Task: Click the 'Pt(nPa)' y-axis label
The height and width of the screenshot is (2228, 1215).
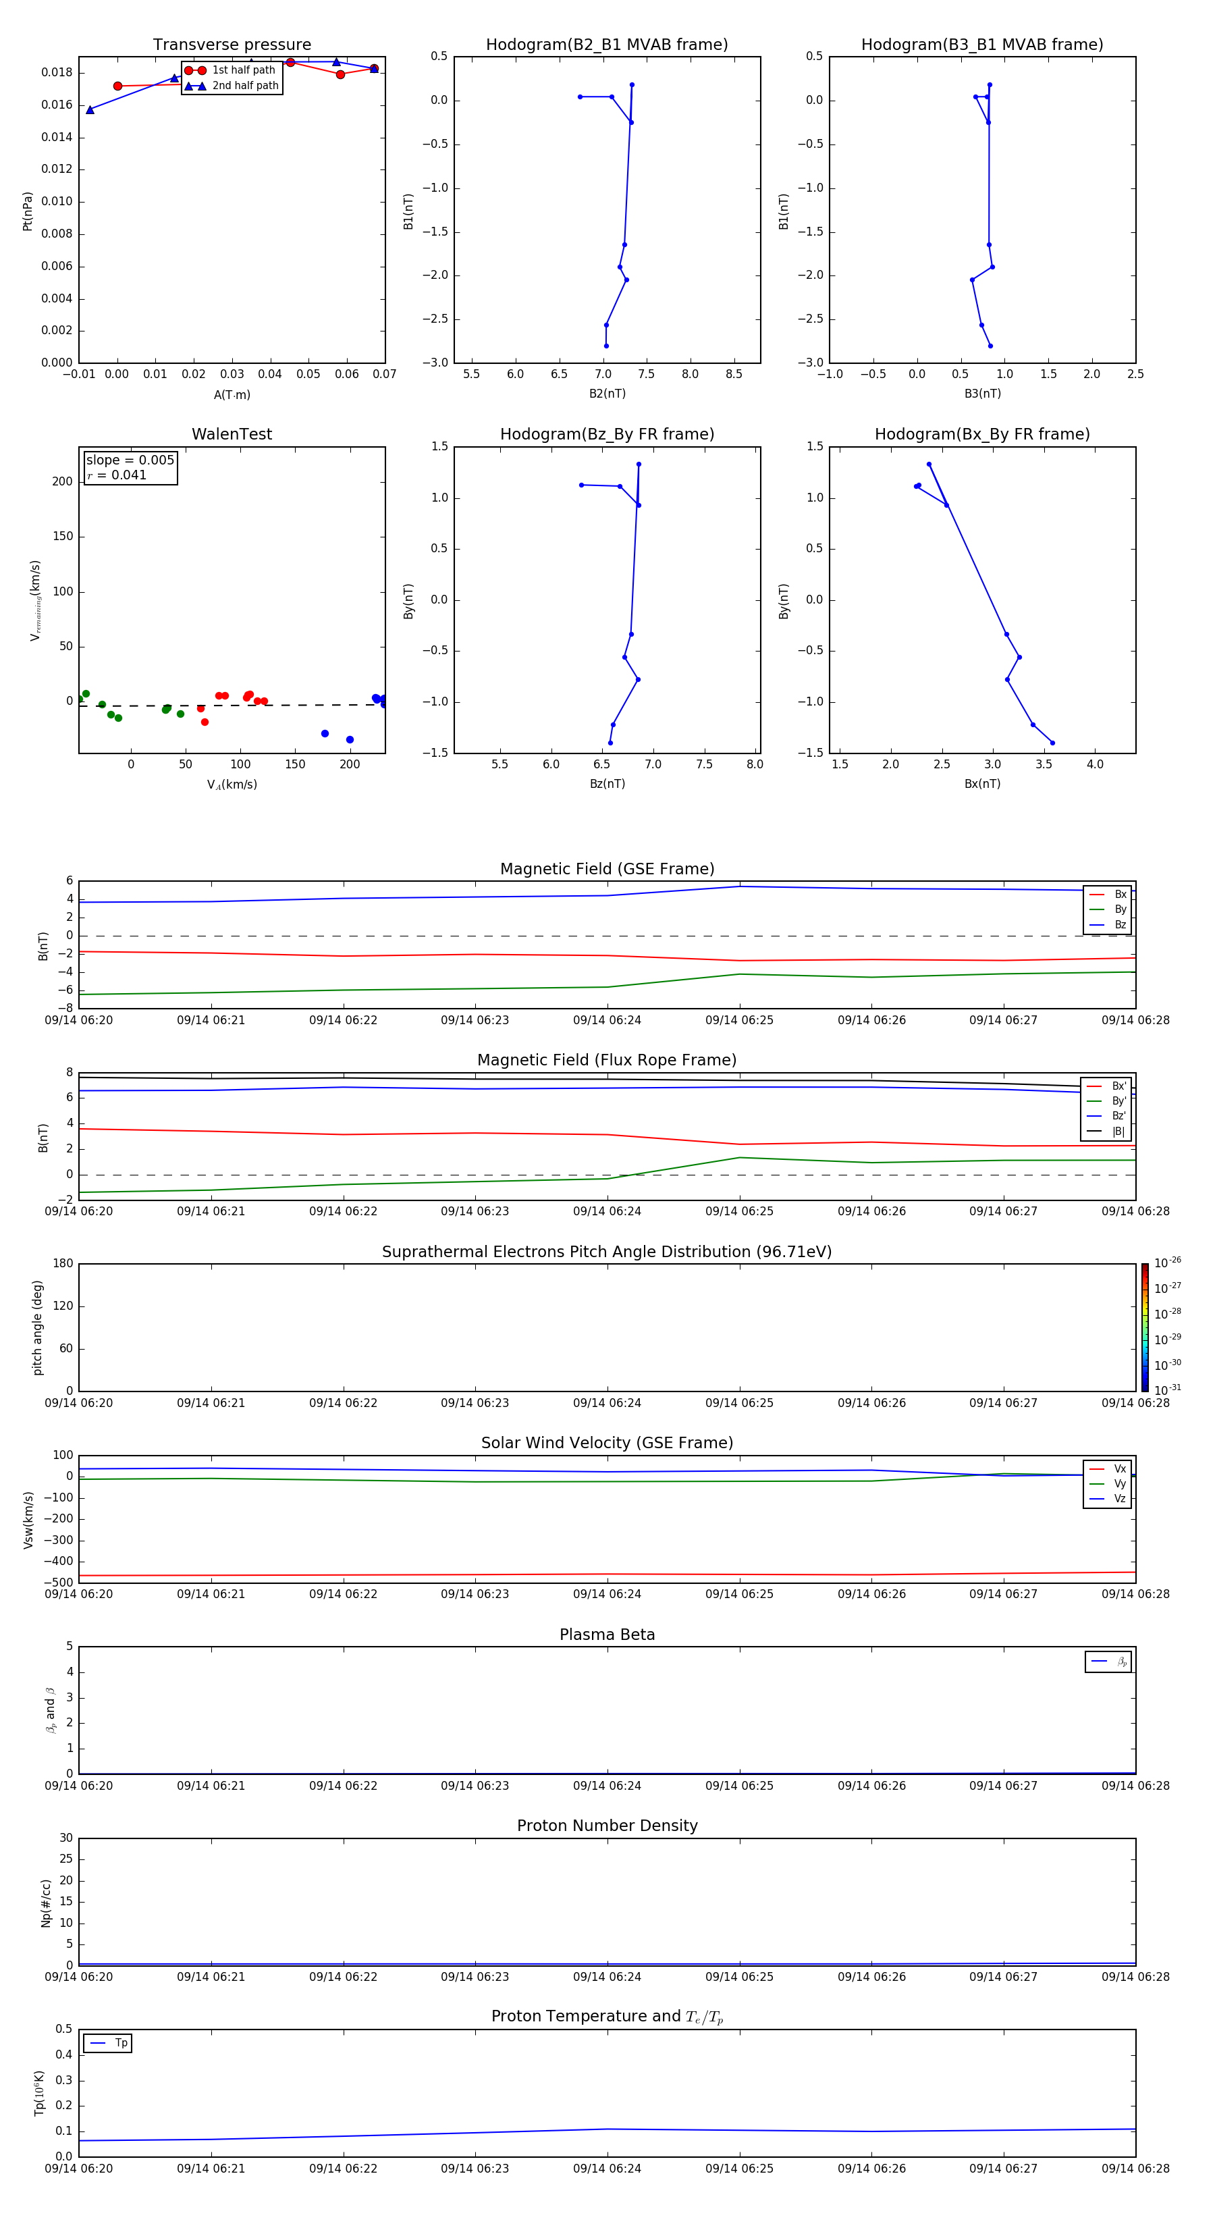Action: click(28, 211)
